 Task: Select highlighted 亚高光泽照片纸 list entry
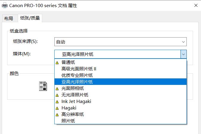(x=120, y=82)
